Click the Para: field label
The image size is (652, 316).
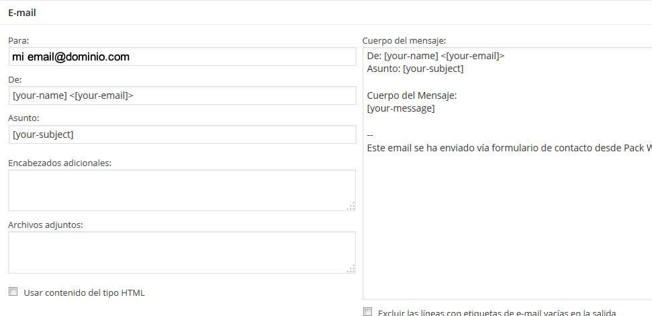(18, 40)
